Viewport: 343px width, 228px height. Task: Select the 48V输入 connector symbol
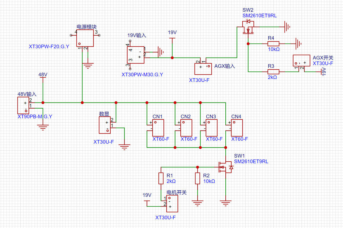coord(23,105)
